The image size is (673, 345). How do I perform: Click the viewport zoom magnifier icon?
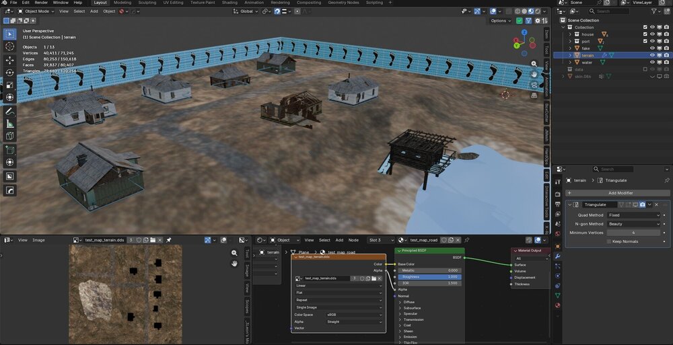point(534,64)
